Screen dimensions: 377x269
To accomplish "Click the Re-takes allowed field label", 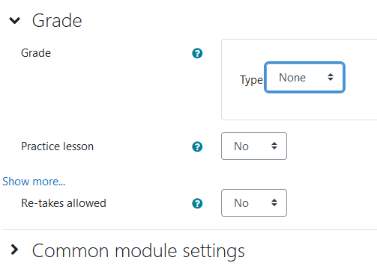I will pyautogui.click(x=64, y=203).
